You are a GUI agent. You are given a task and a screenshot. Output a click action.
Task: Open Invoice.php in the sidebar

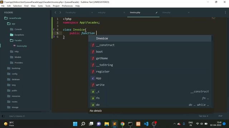pos(21,46)
